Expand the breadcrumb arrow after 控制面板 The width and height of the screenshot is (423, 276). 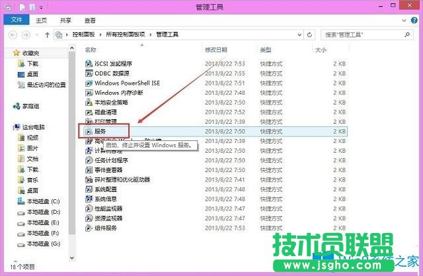coord(100,34)
